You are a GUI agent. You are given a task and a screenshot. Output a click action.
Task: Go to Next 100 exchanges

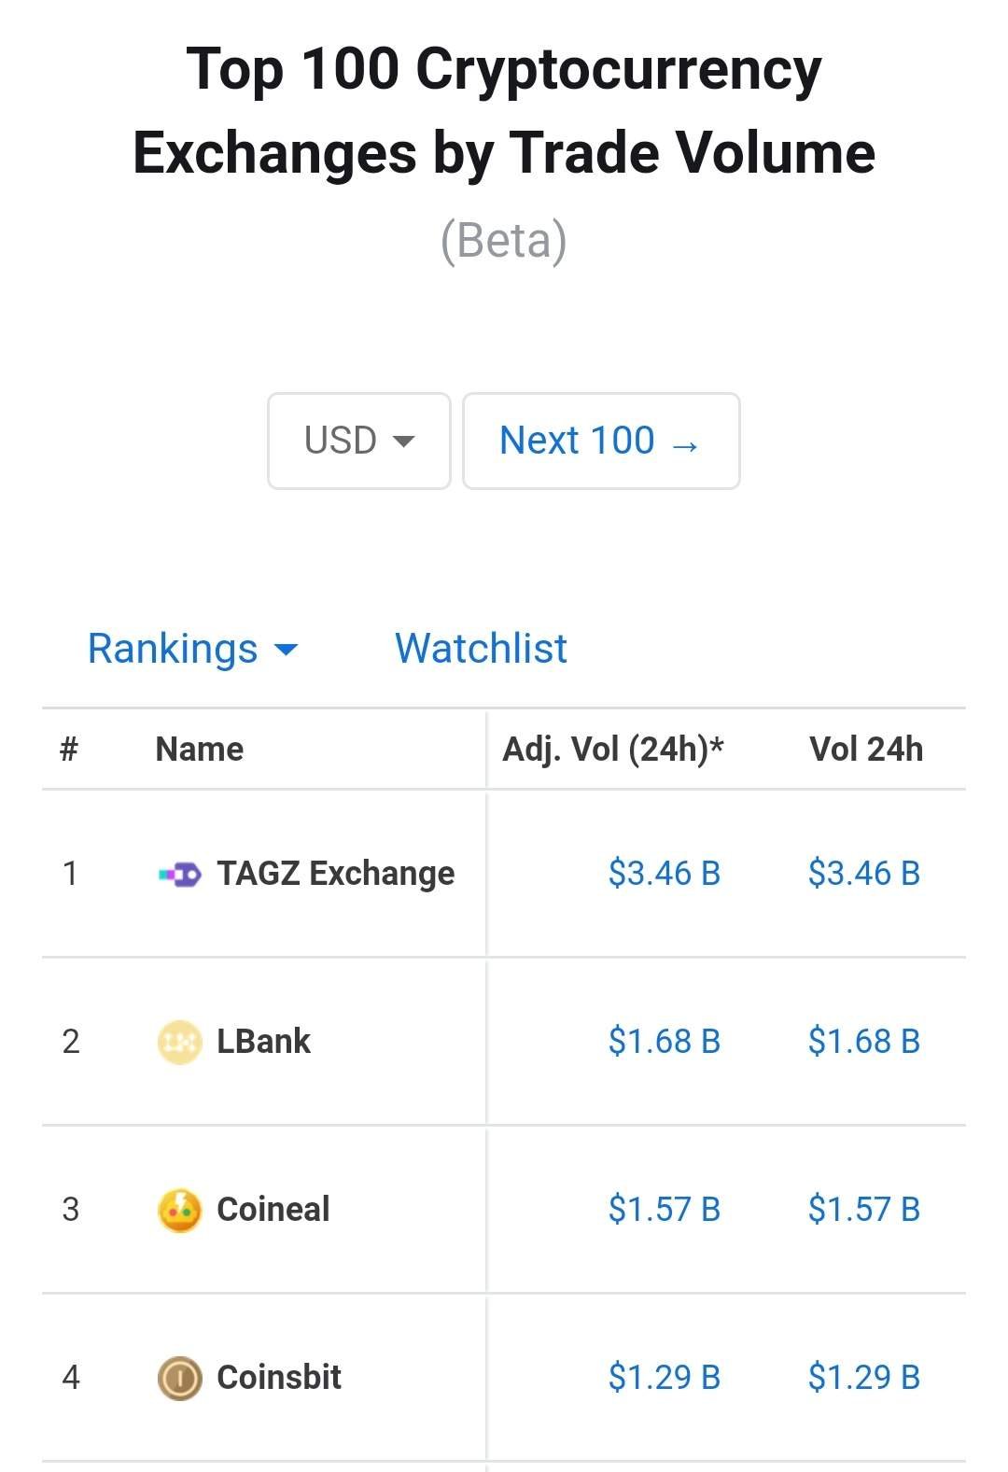(601, 441)
